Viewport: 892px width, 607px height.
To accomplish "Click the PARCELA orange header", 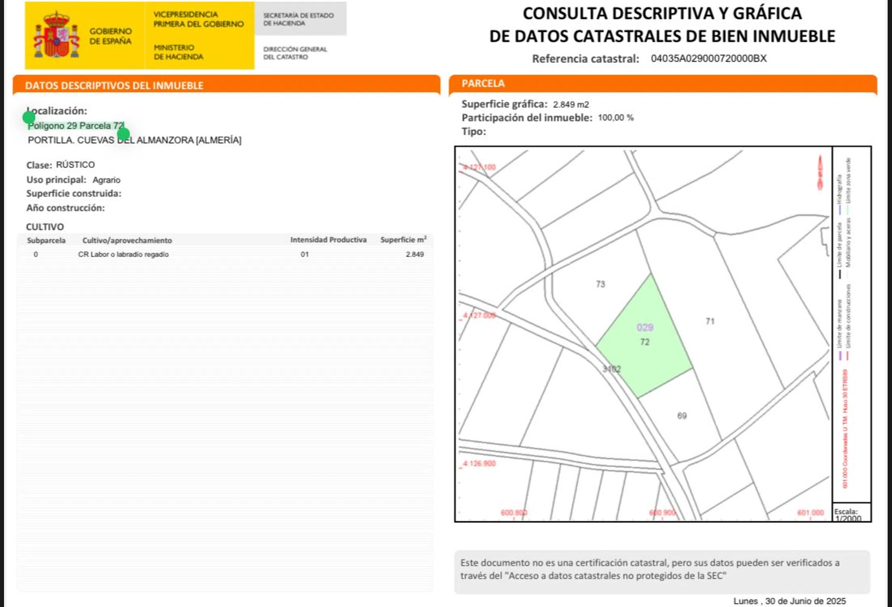I will 483,83.
